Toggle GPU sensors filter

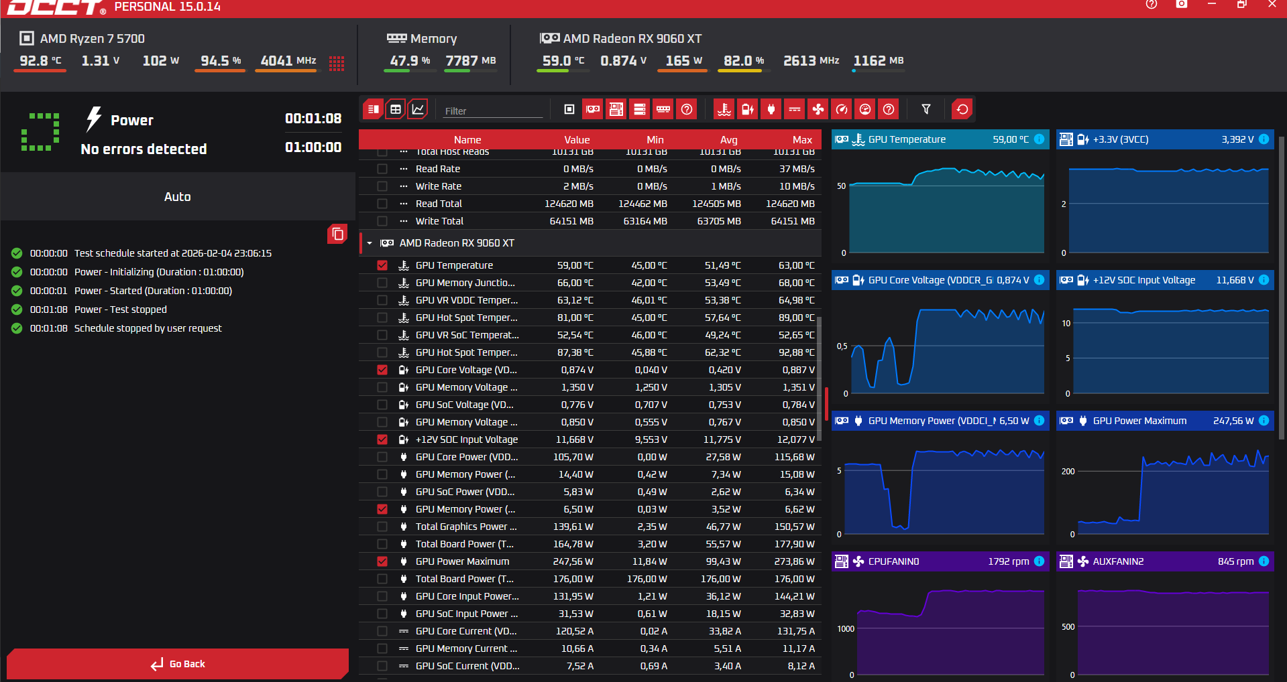click(593, 109)
